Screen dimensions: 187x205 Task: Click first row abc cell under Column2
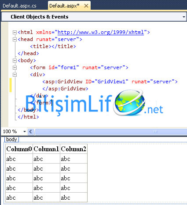point(73,159)
